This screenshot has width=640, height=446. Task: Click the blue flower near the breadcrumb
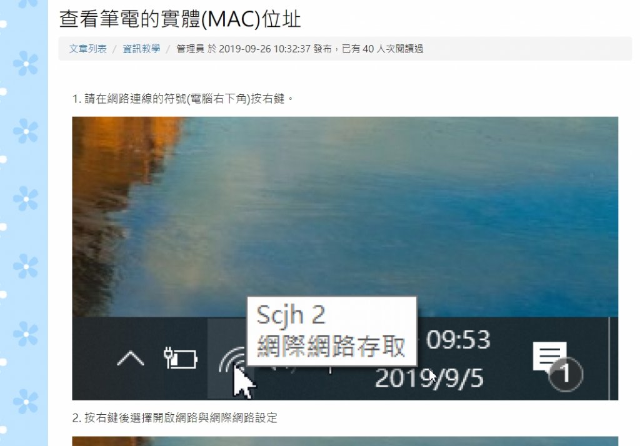pos(25,63)
